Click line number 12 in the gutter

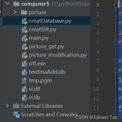click(x=96, y=108)
